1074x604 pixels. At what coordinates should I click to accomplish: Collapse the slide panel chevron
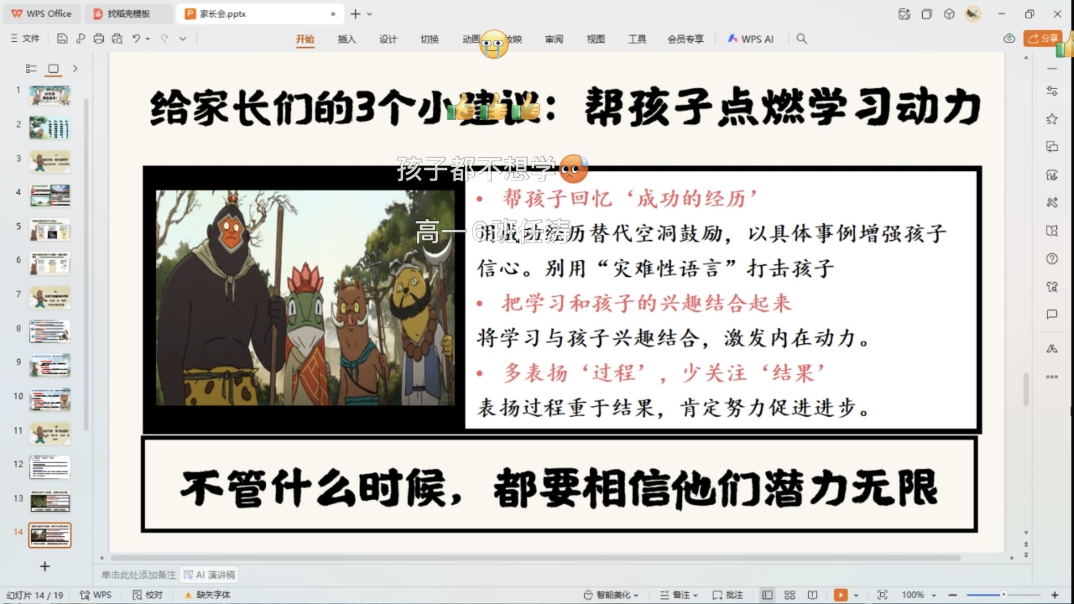click(75, 69)
